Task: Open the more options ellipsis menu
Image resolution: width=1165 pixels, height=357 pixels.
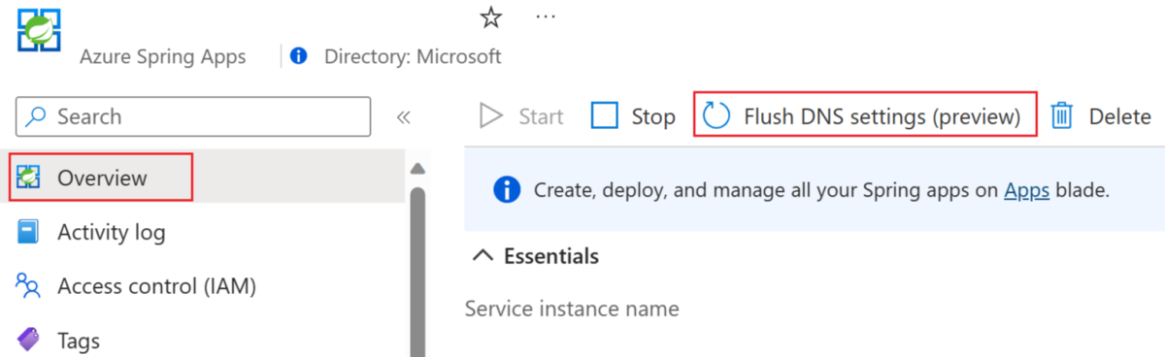Action: 547,17
